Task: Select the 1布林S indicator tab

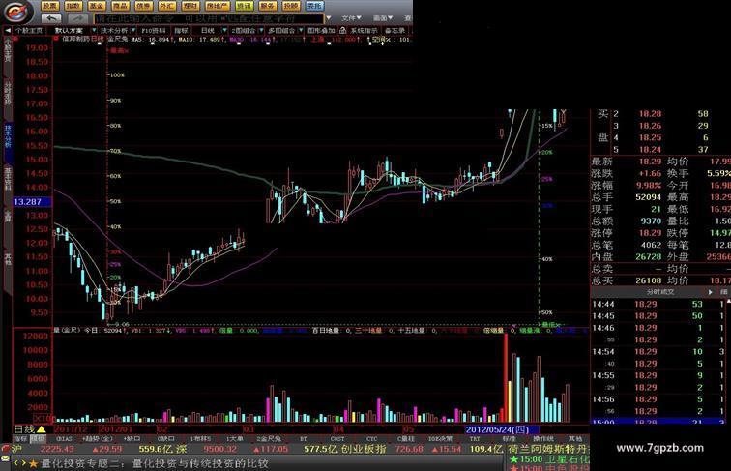Action: [200, 439]
